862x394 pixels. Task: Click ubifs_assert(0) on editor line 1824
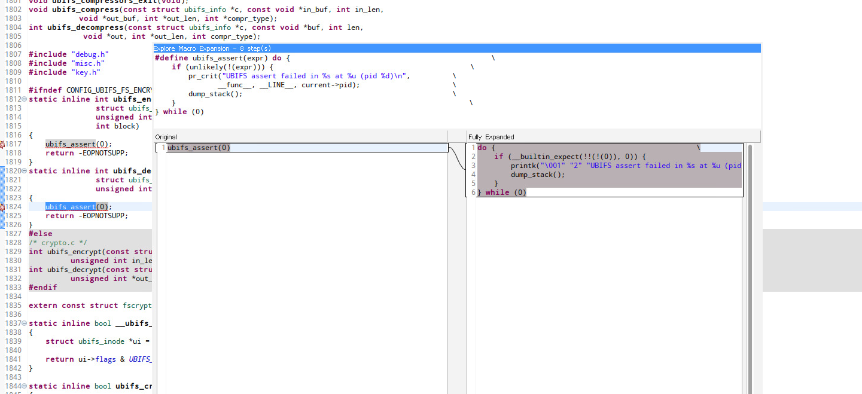point(78,207)
